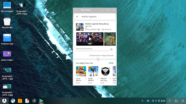186x104 pixels.
Task: Launch the browser from taskbar
Action: point(13,101)
